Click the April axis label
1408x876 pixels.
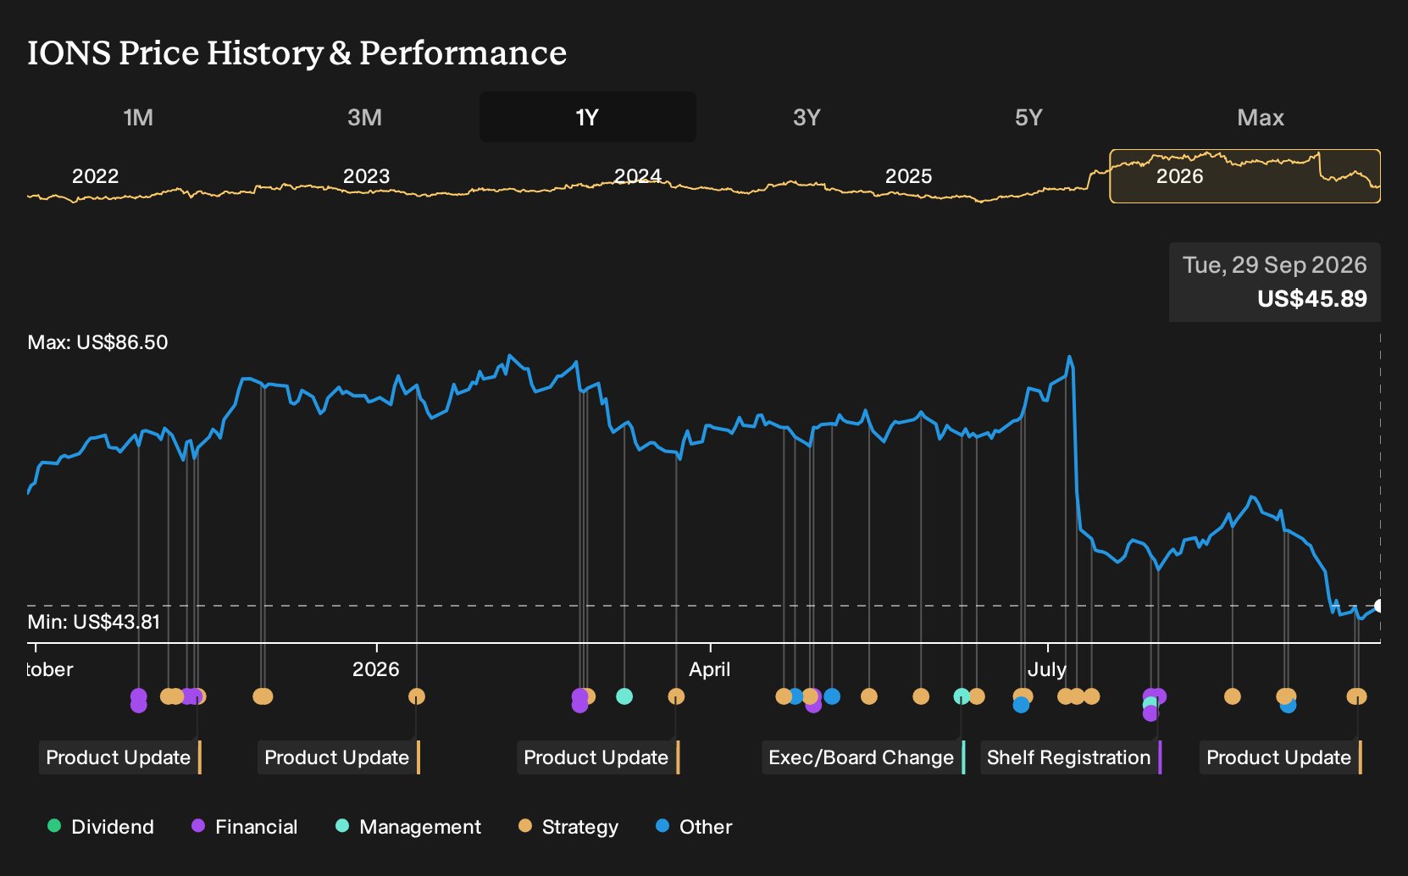coord(710,669)
